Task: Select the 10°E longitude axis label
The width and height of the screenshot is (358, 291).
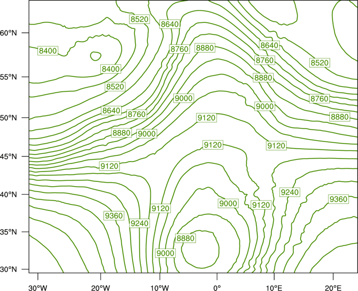Action: pos(274,288)
